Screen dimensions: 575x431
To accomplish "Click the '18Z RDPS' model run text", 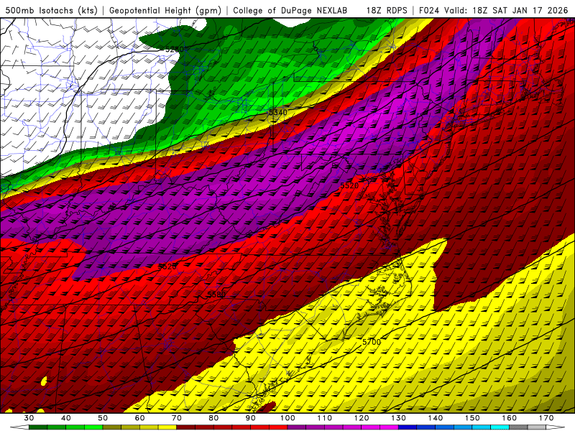I will [387, 10].
